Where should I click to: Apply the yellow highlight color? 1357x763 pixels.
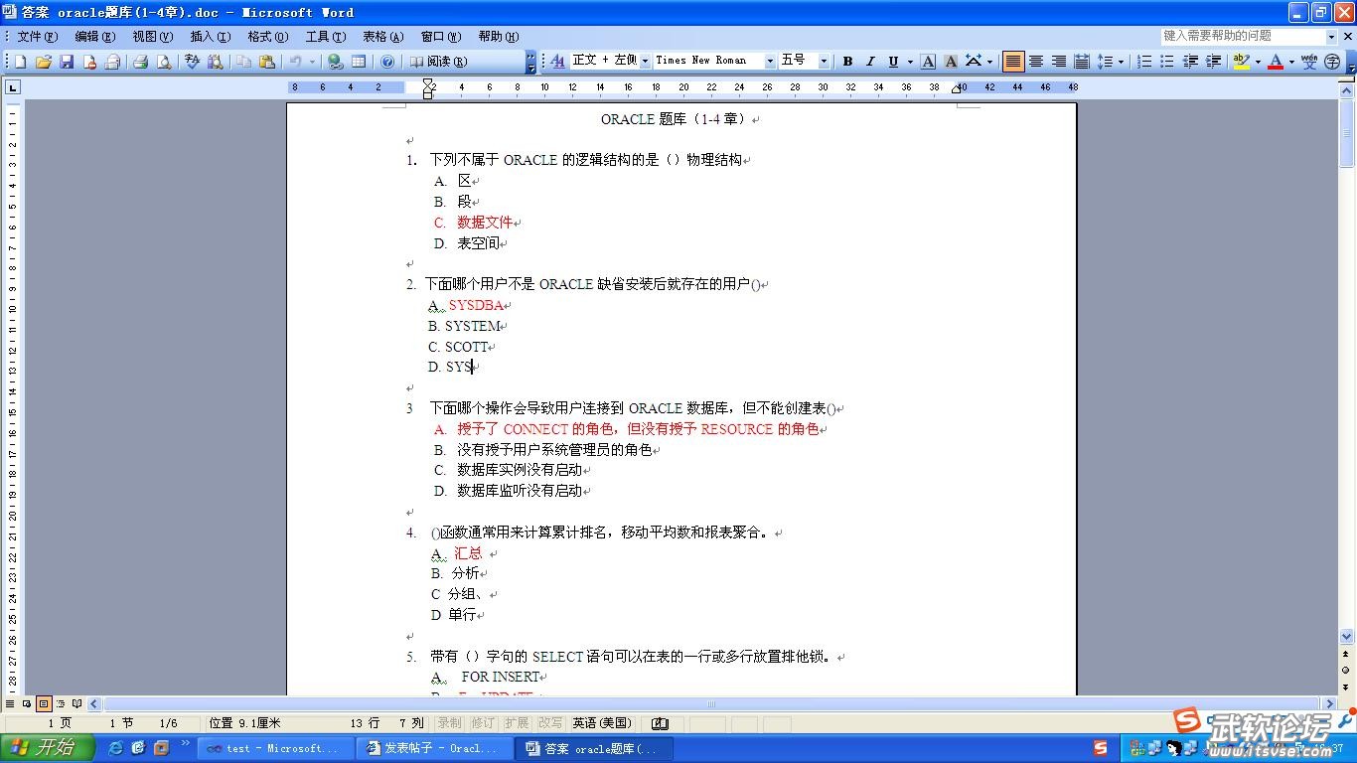[1241, 61]
